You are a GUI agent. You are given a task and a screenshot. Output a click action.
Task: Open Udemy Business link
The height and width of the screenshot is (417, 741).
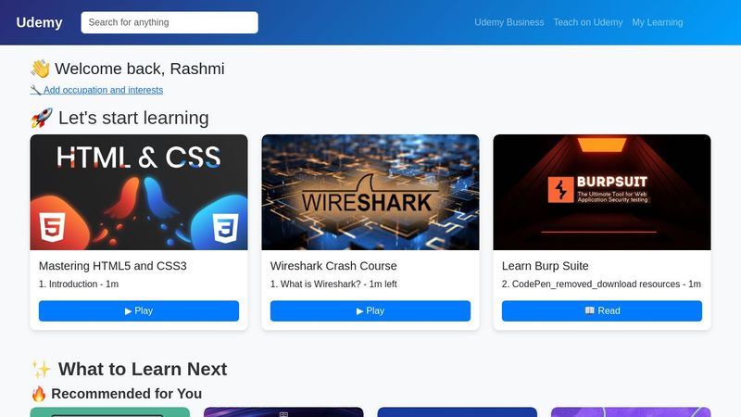[509, 22]
